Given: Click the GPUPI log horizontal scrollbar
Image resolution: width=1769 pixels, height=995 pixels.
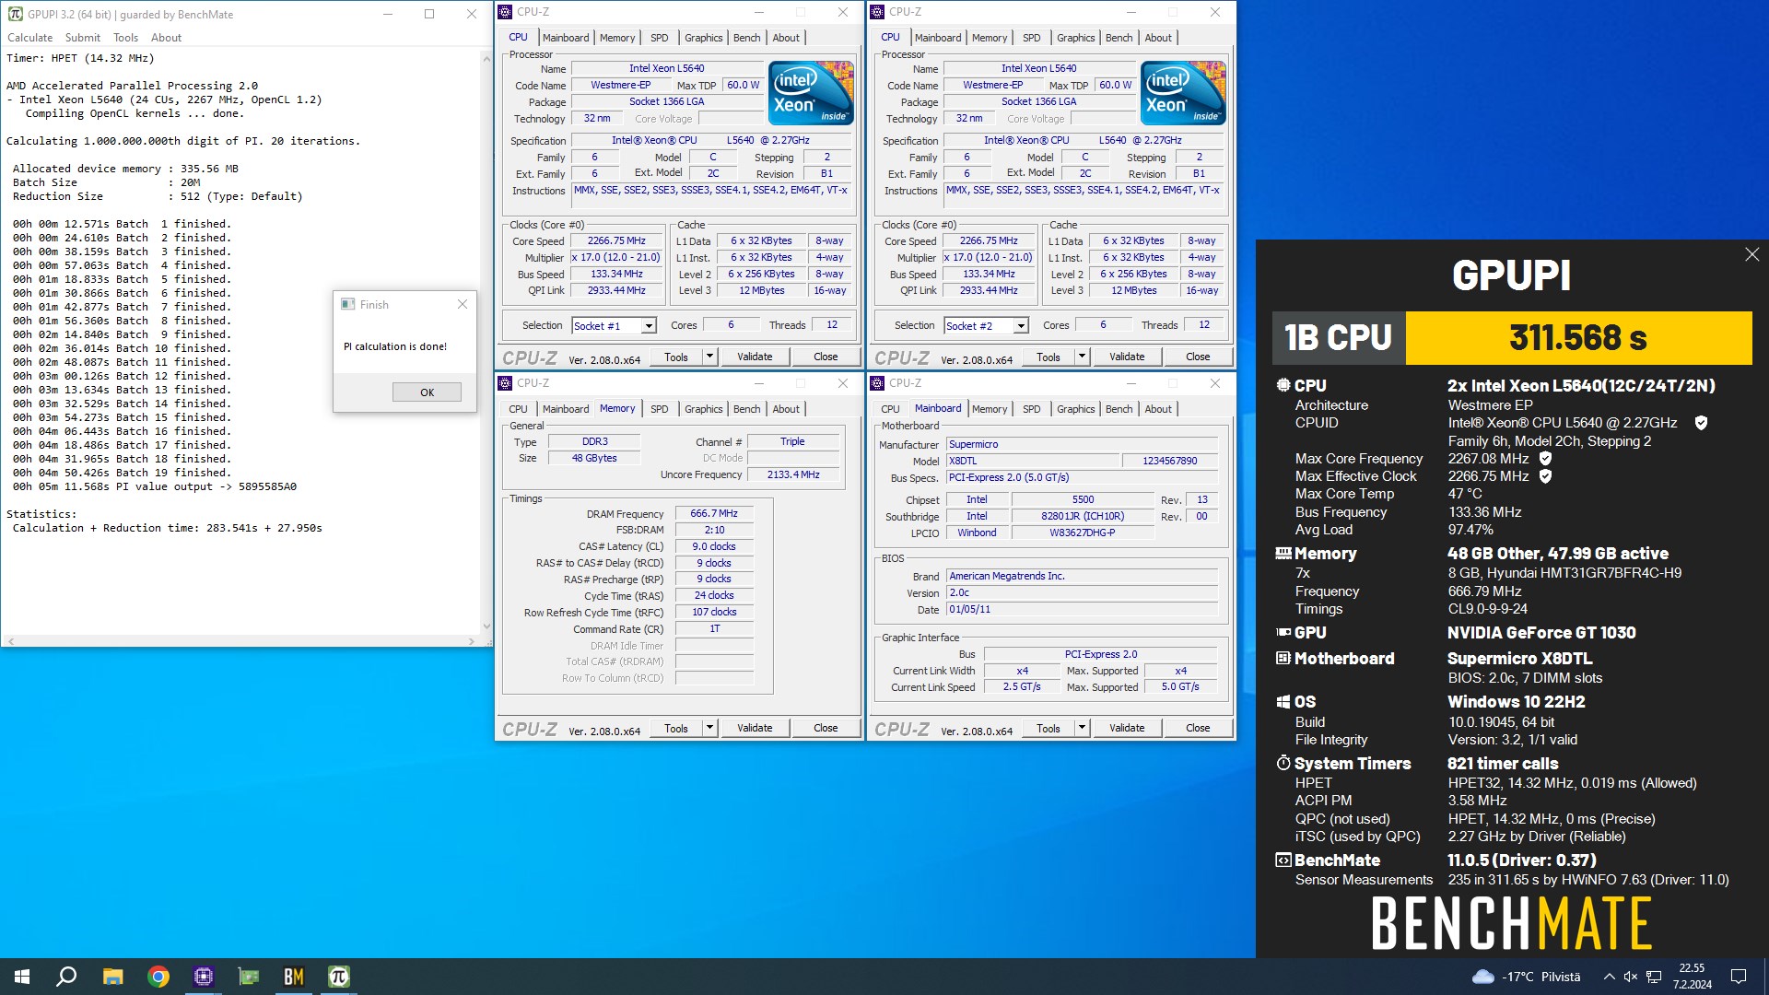Looking at the screenshot, I should tap(241, 640).
